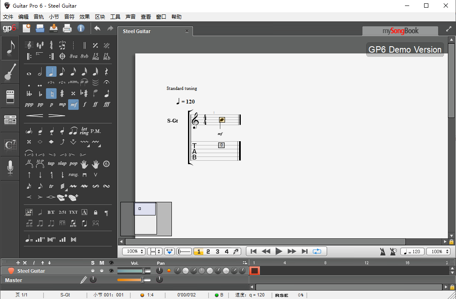Open the 音轨 menu
The width and height of the screenshot is (456, 299).
[x=39, y=17]
